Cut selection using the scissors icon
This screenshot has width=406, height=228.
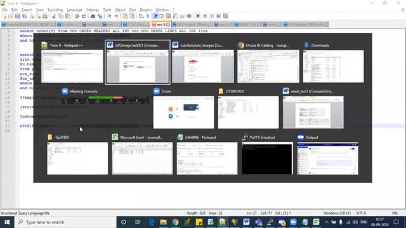point(54,16)
